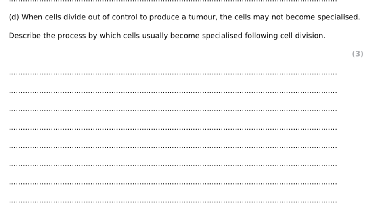Click the word "process" in the second sentence
The width and height of the screenshot is (383, 204).
pyautogui.click(x=71, y=36)
